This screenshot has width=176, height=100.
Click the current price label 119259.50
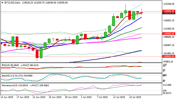[x=169, y=13]
